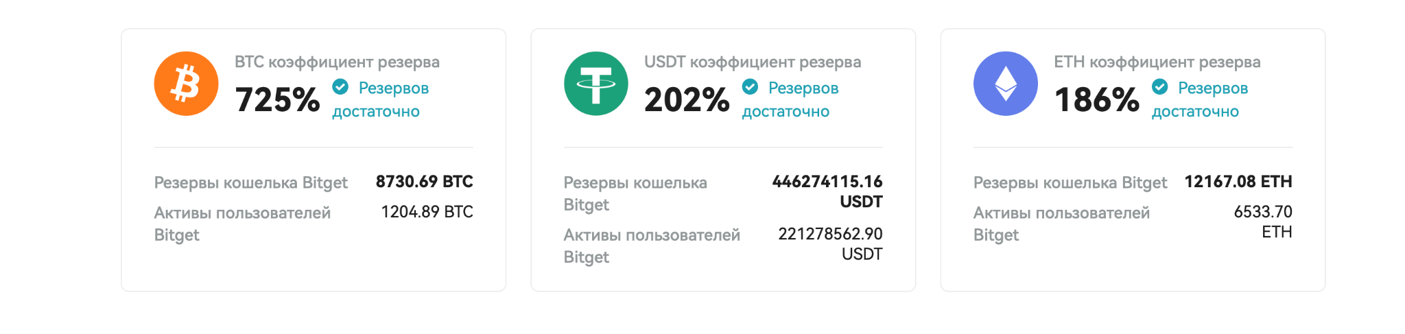Screen dimensions: 1405x334
Task: Select the 186% ETH reserve ratio
Action: click(1096, 100)
